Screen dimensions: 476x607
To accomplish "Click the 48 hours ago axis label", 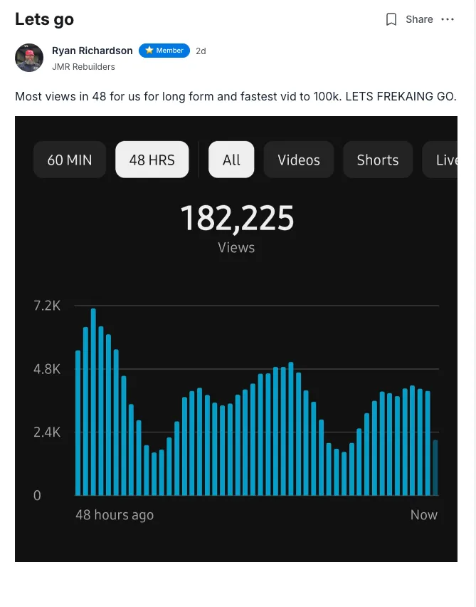I will point(115,514).
